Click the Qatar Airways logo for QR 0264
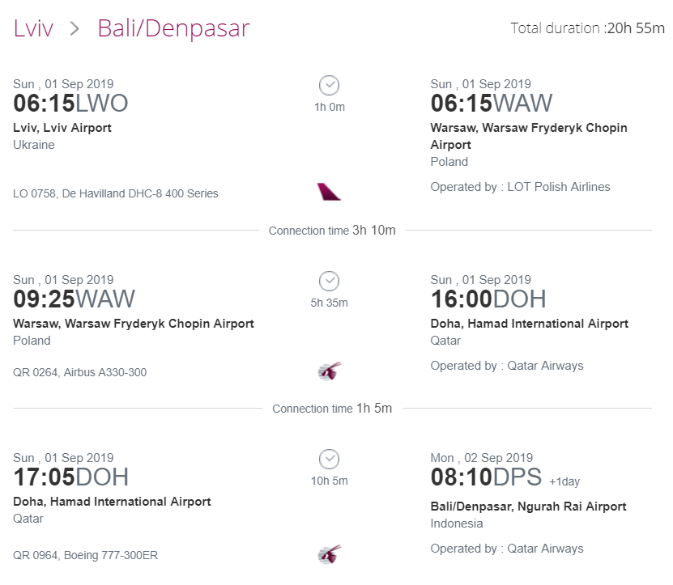 pos(330,371)
